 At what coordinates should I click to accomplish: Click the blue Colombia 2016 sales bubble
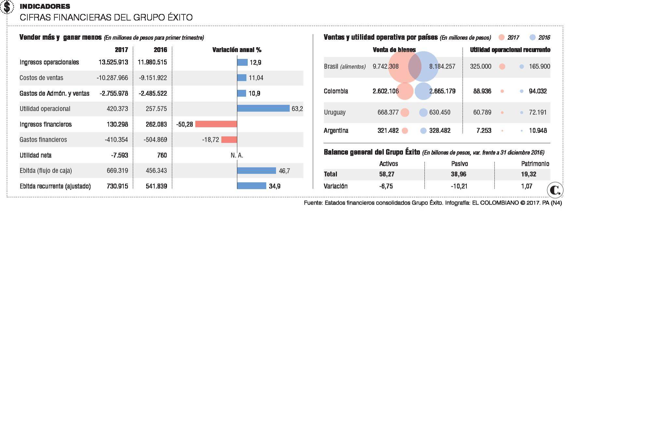423,91
